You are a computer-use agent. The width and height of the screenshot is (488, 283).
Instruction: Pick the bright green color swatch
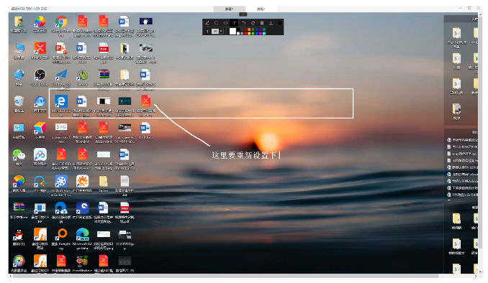click(x=253, y=33)
